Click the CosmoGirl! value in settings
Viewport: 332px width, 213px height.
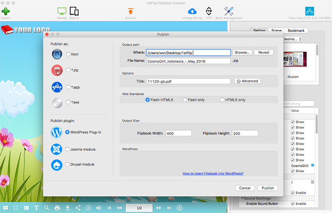tap(300, 166)
